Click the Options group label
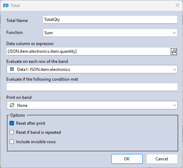 click(x=17, y=115)
